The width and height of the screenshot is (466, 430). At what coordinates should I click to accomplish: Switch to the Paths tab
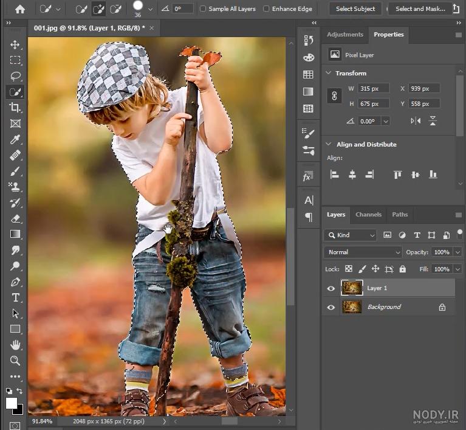pyautogui.click(x=400, y=214)
